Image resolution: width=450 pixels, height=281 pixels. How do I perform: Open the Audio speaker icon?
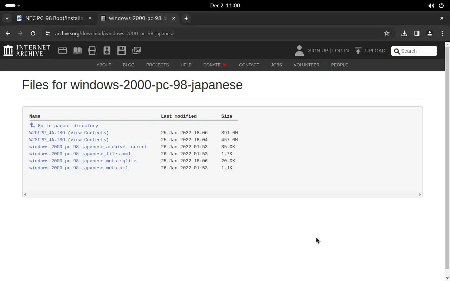click(107, 51)
